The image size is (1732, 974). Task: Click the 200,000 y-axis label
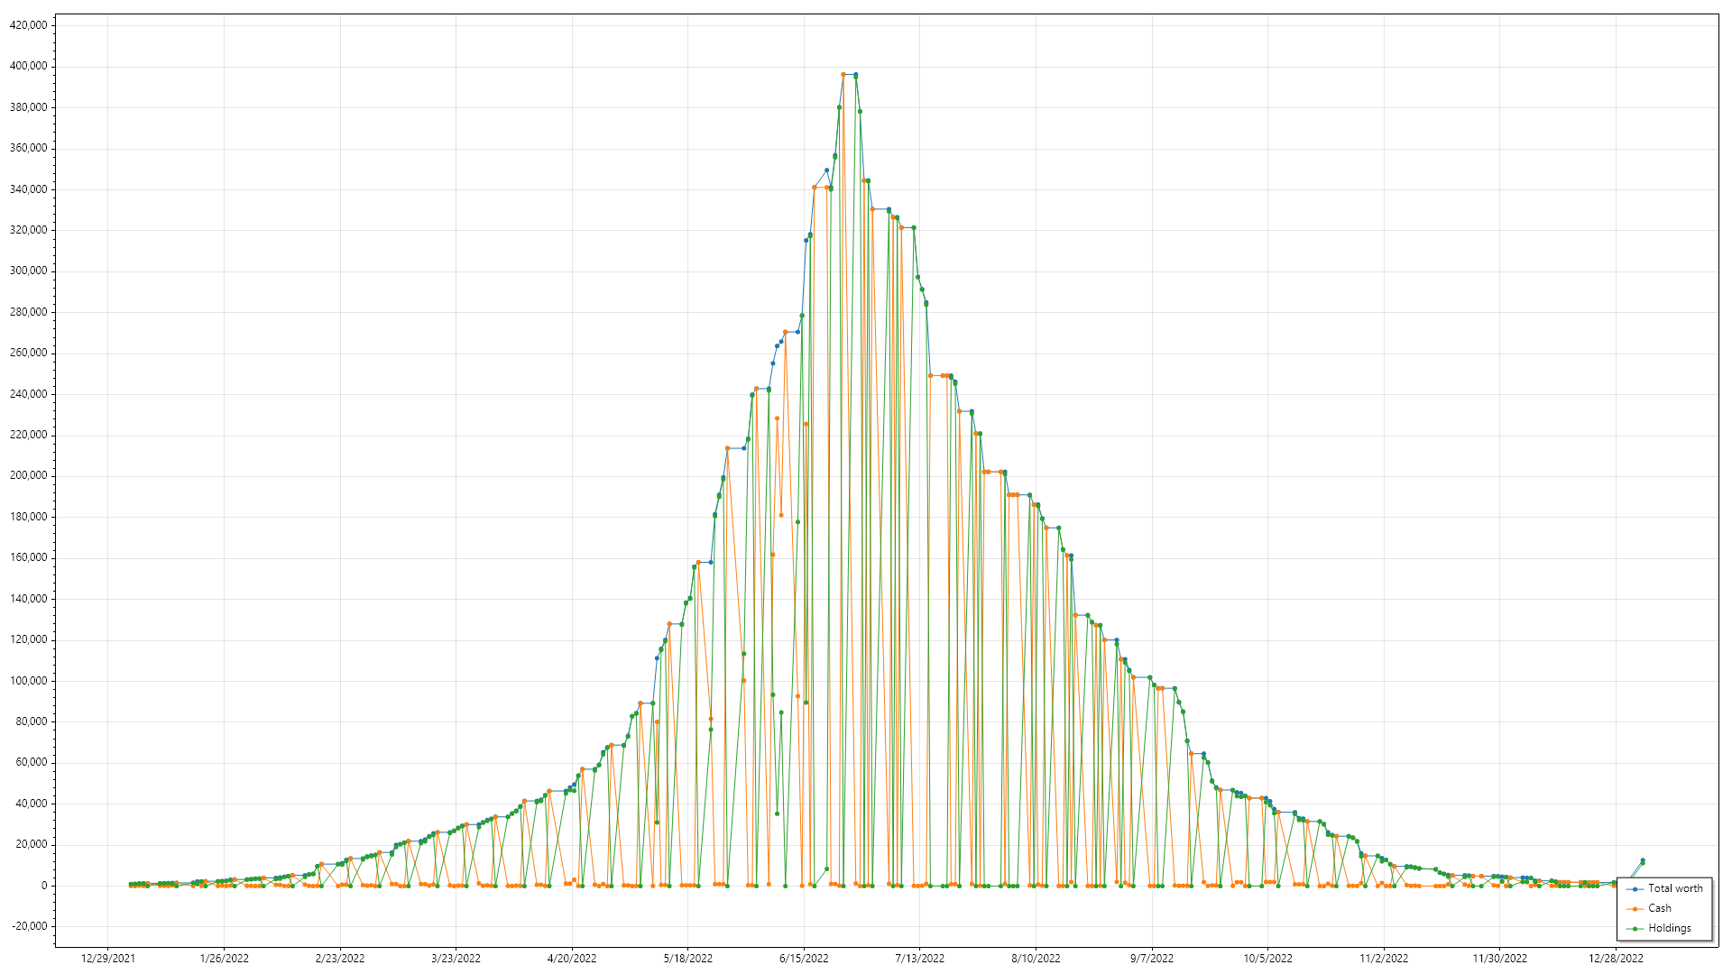28,475
